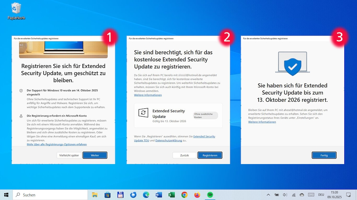Open the Windows Start menu
Viewport: 357px width, 200px height.
coord(6,195)
